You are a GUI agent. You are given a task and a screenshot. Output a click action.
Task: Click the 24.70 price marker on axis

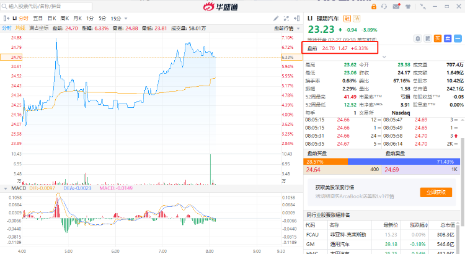[11, 57]
